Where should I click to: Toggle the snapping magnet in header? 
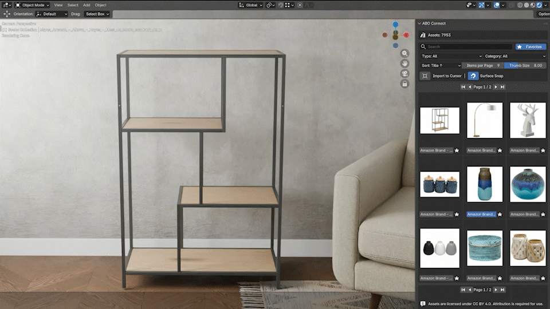coord(281,5)
